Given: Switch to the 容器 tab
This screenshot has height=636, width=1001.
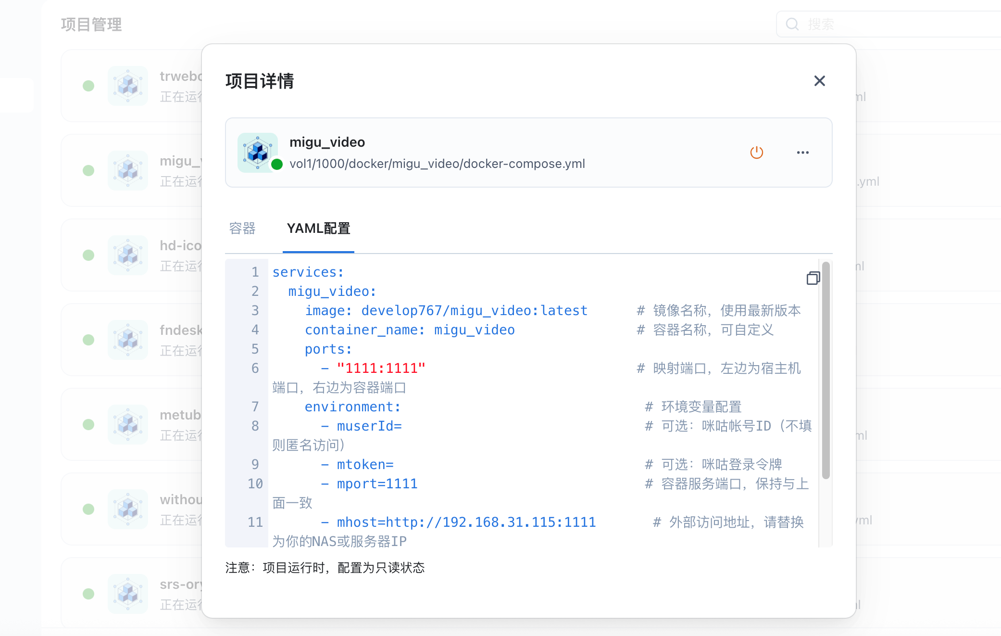Looking at the screenshot, I should pyautogui.click(x=242, y=229).
